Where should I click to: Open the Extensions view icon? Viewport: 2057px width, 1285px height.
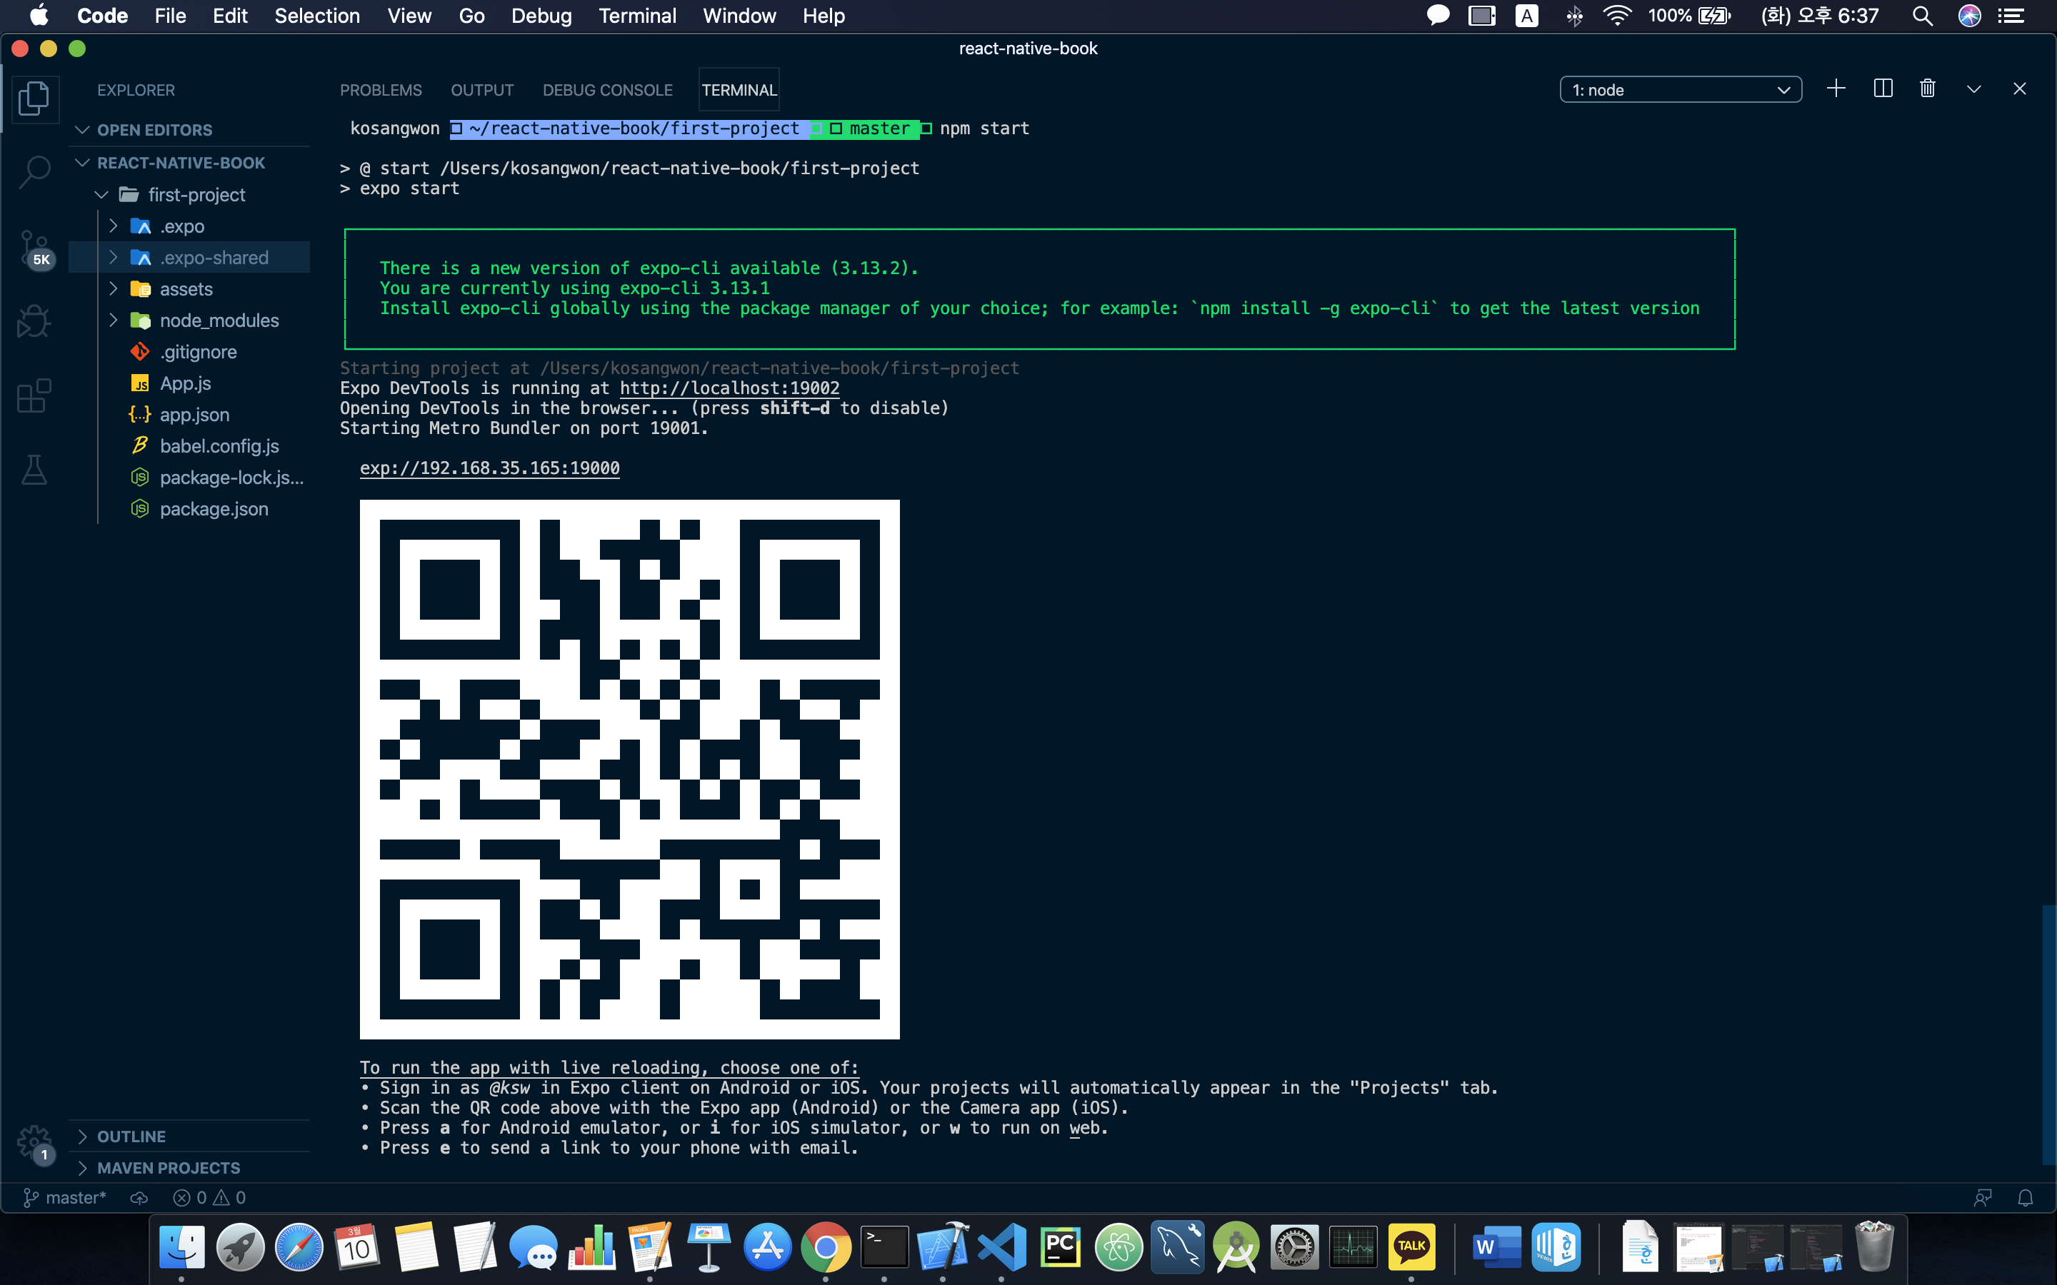pos(34,395)
